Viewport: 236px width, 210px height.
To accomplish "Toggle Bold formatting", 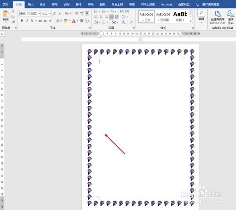I will click(x=22, y=21).
